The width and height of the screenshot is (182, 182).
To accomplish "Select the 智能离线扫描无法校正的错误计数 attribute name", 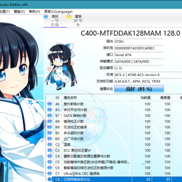I will [88, 168].
